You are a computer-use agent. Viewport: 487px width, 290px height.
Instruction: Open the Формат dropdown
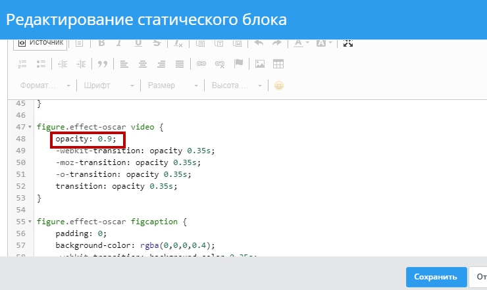point(45,85)
